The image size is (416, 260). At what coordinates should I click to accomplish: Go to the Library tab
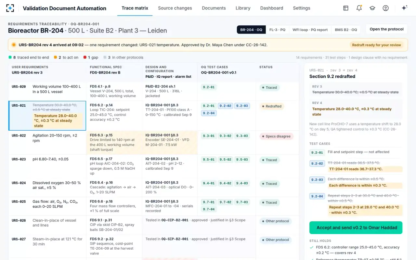[x=243, y=8]
